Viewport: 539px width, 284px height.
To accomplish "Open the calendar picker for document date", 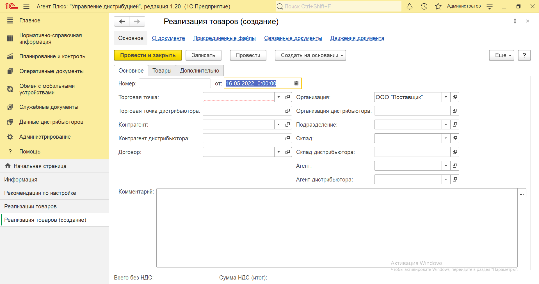I will [296, 83].
